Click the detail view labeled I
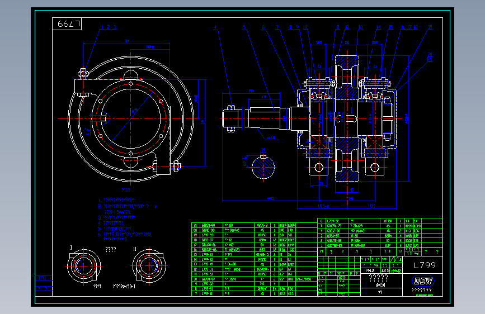The width and height of the screenshot is (485, 314). coord(83,265)
